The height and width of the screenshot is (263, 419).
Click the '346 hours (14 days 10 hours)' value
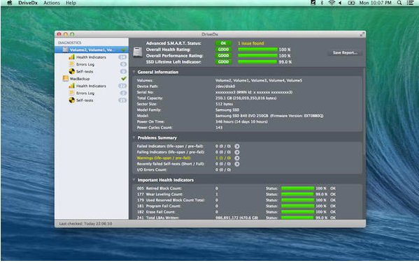tap(241, 122)
